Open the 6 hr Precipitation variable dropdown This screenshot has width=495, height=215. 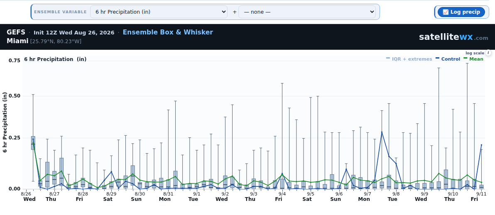159,12
